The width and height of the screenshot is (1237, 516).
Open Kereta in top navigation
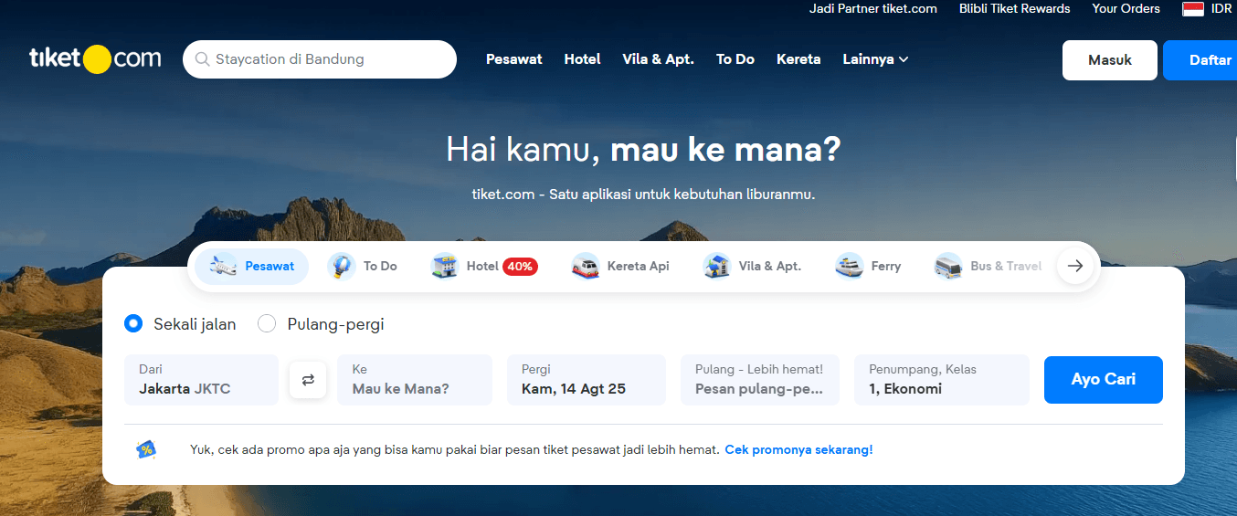(798, 59)
